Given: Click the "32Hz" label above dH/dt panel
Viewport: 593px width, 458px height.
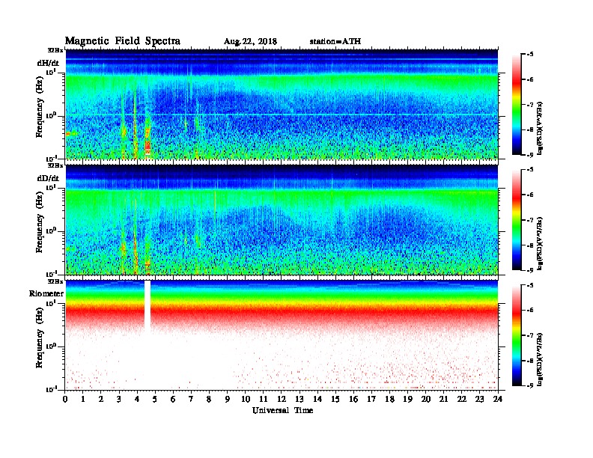Looking at the screenshot, I should tap(55, 50).
